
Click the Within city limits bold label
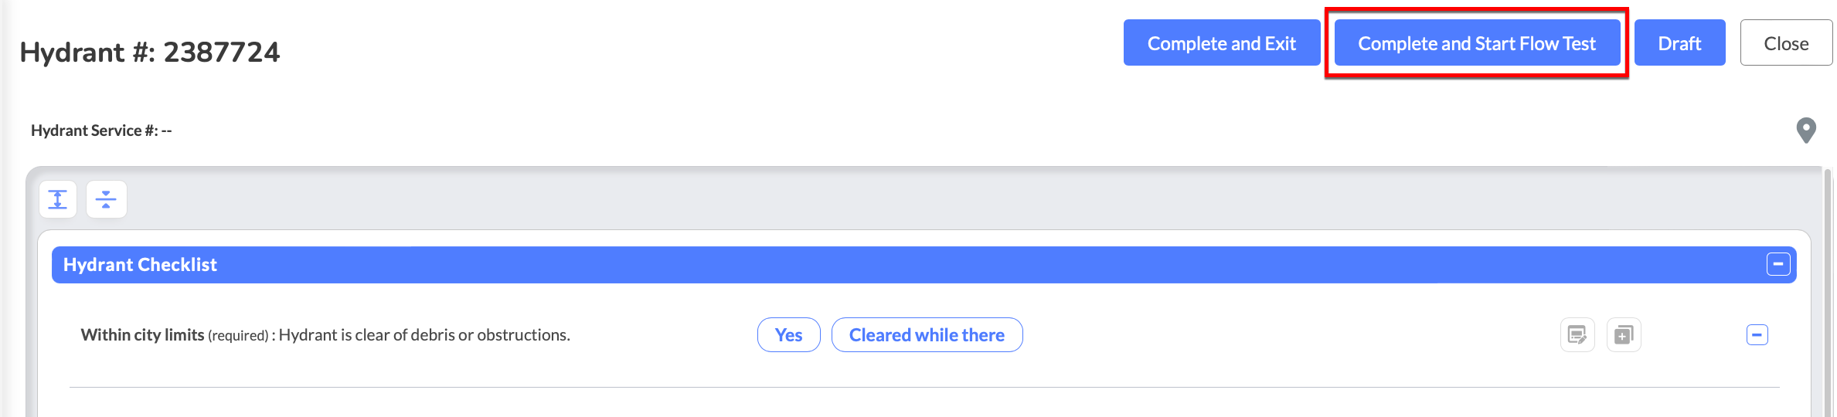pyautogui.click(x=142, y=335)
